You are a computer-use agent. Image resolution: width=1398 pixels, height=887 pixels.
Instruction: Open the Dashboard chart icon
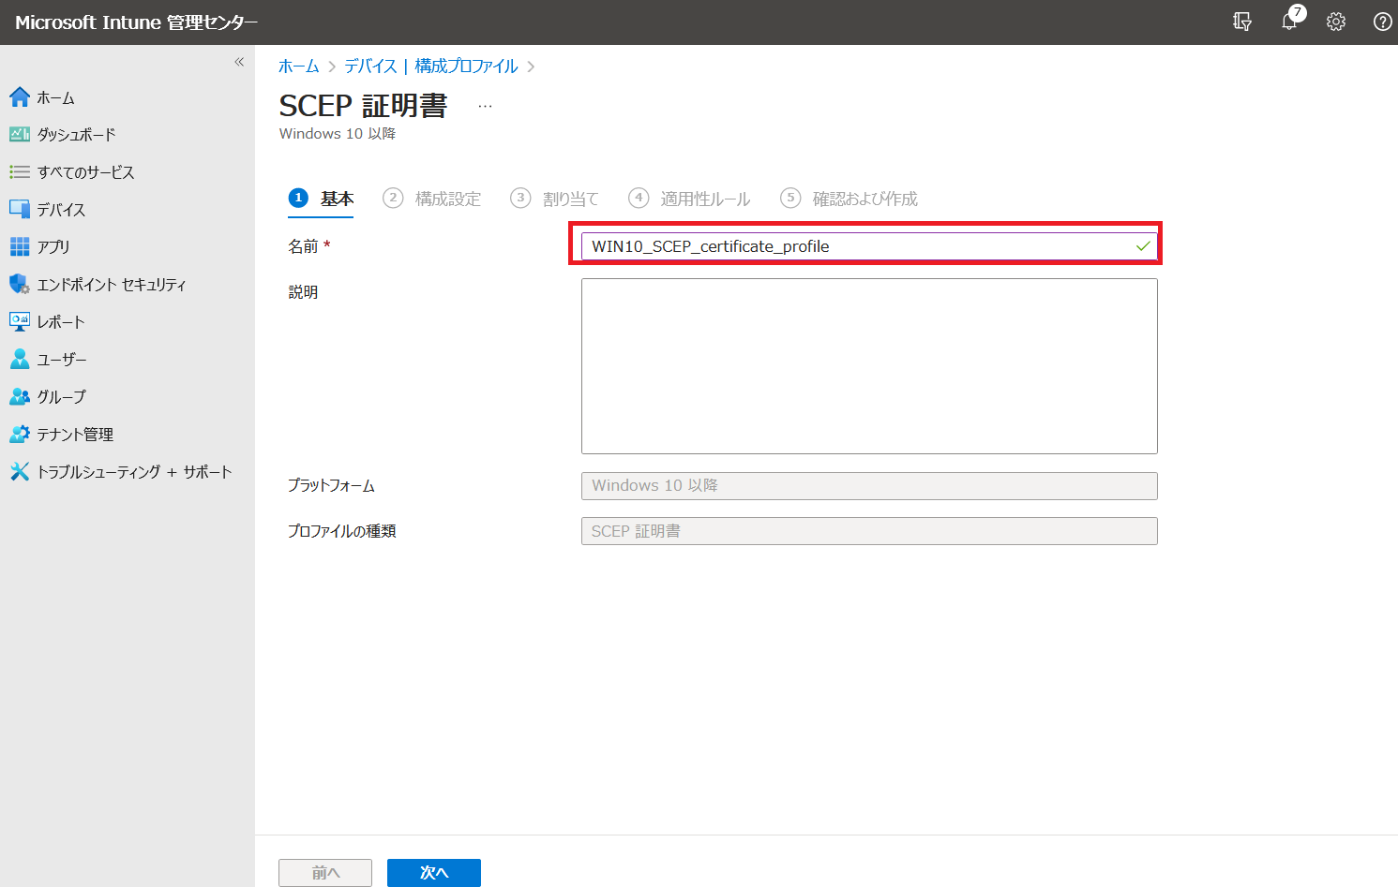tap(20, 134)
